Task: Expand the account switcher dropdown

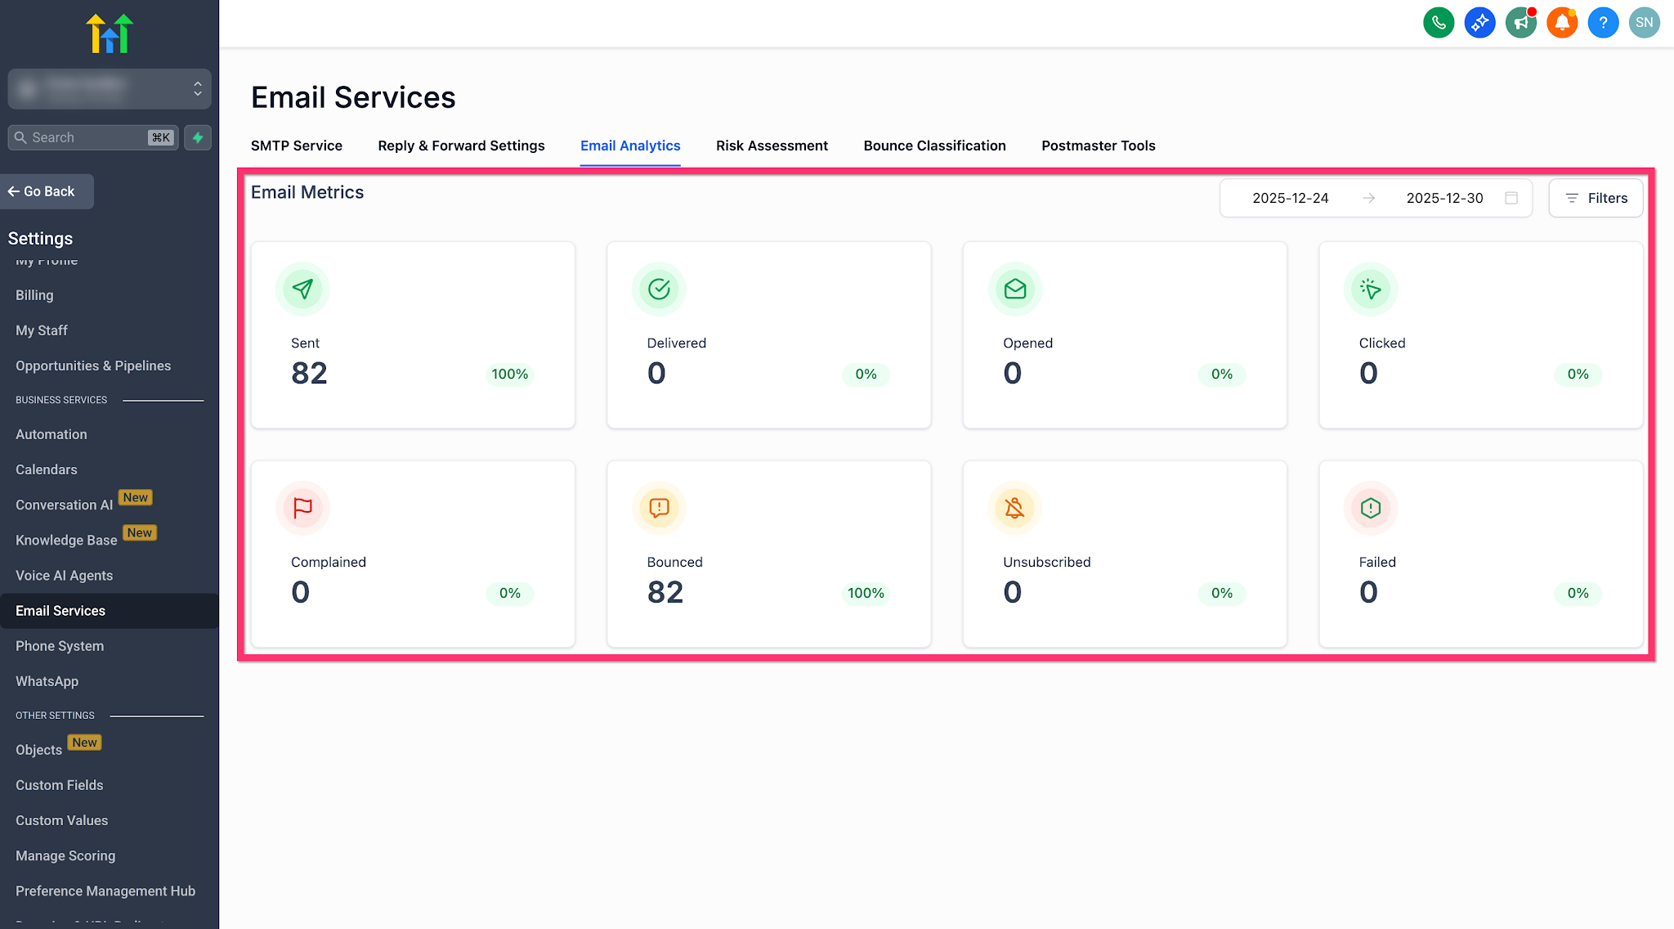Action: (110, 88)
